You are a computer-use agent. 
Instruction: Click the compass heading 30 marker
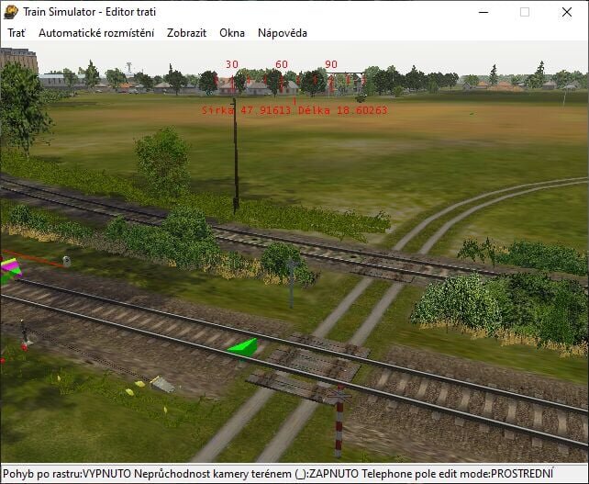[x=232, y=65]
